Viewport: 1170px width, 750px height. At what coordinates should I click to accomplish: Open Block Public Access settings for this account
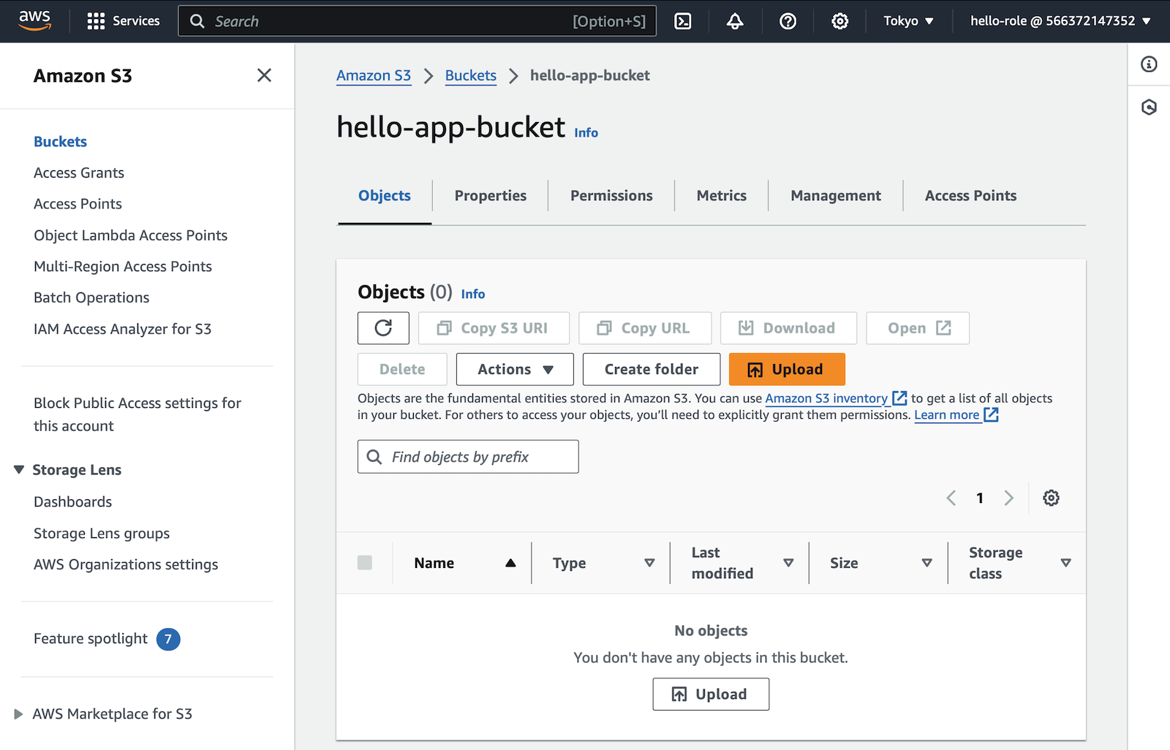(137, 414)
